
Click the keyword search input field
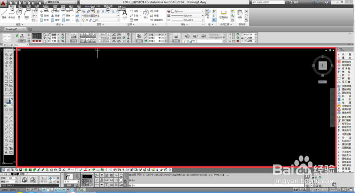268,2
